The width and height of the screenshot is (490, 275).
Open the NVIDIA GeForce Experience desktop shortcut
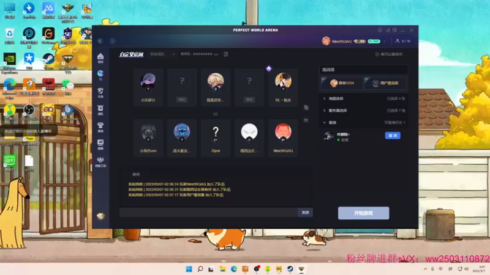[x=9, y=64]
